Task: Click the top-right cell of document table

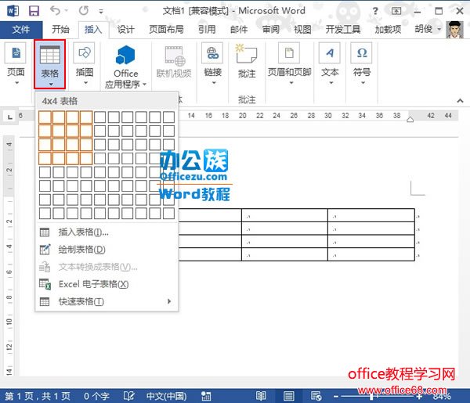Action: coord(371,215)
